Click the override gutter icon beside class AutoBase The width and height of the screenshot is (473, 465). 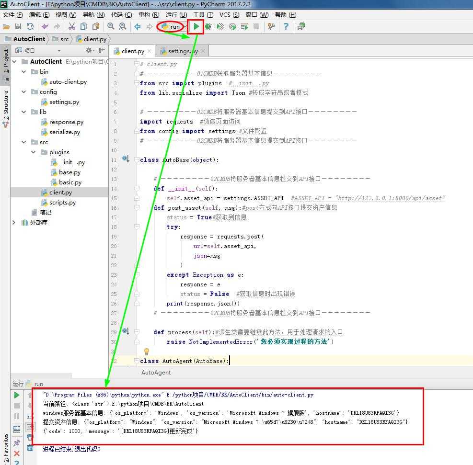(126, 159)
